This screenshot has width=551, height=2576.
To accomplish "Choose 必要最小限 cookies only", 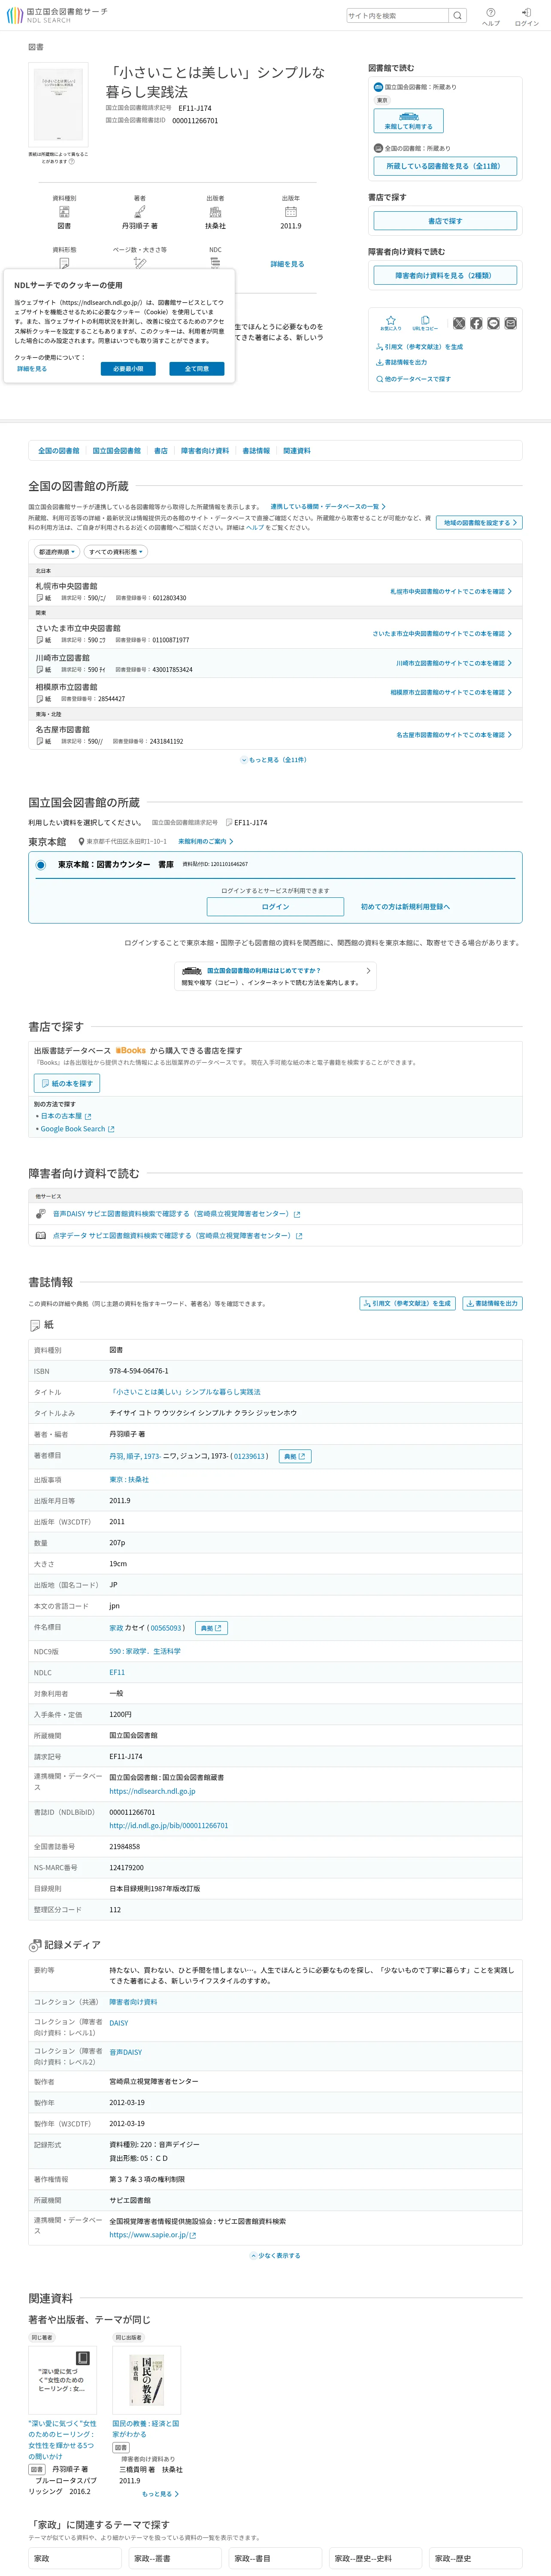I will [128, 369].
